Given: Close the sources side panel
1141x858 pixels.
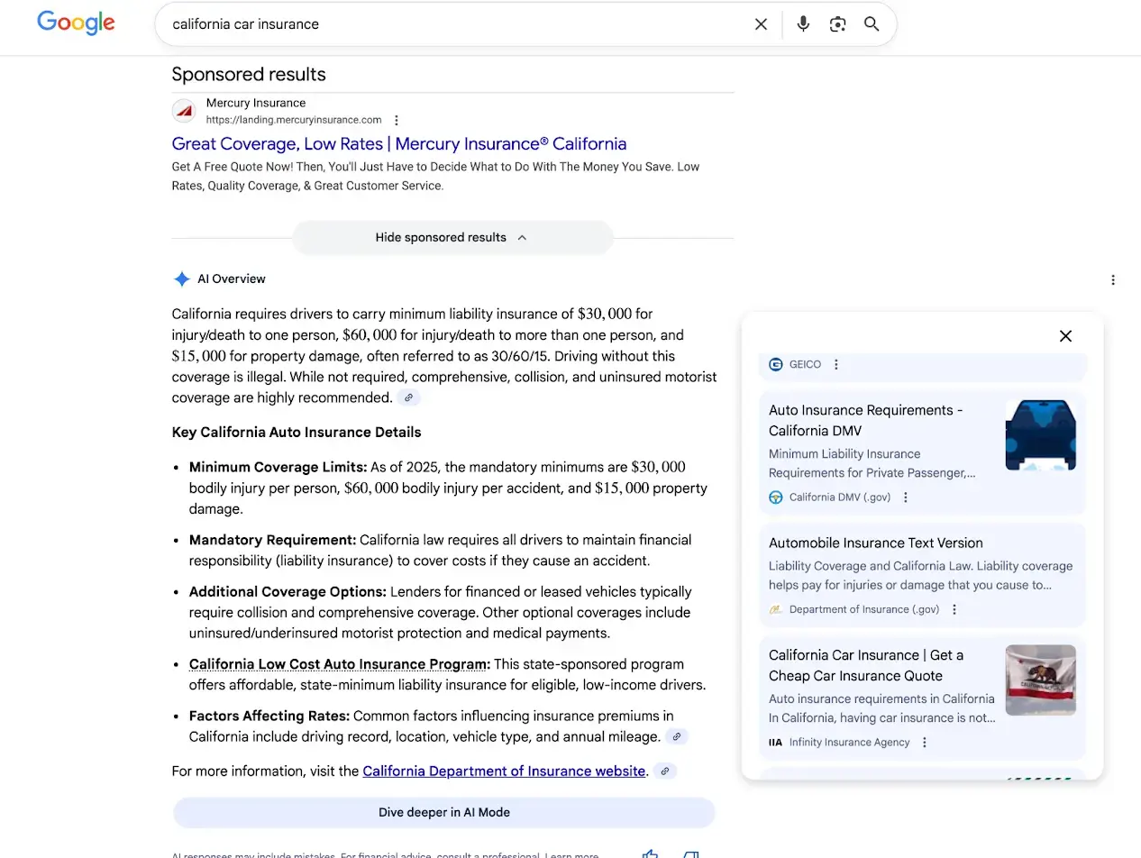Looking at the screenshot, I should point(1065,336).
